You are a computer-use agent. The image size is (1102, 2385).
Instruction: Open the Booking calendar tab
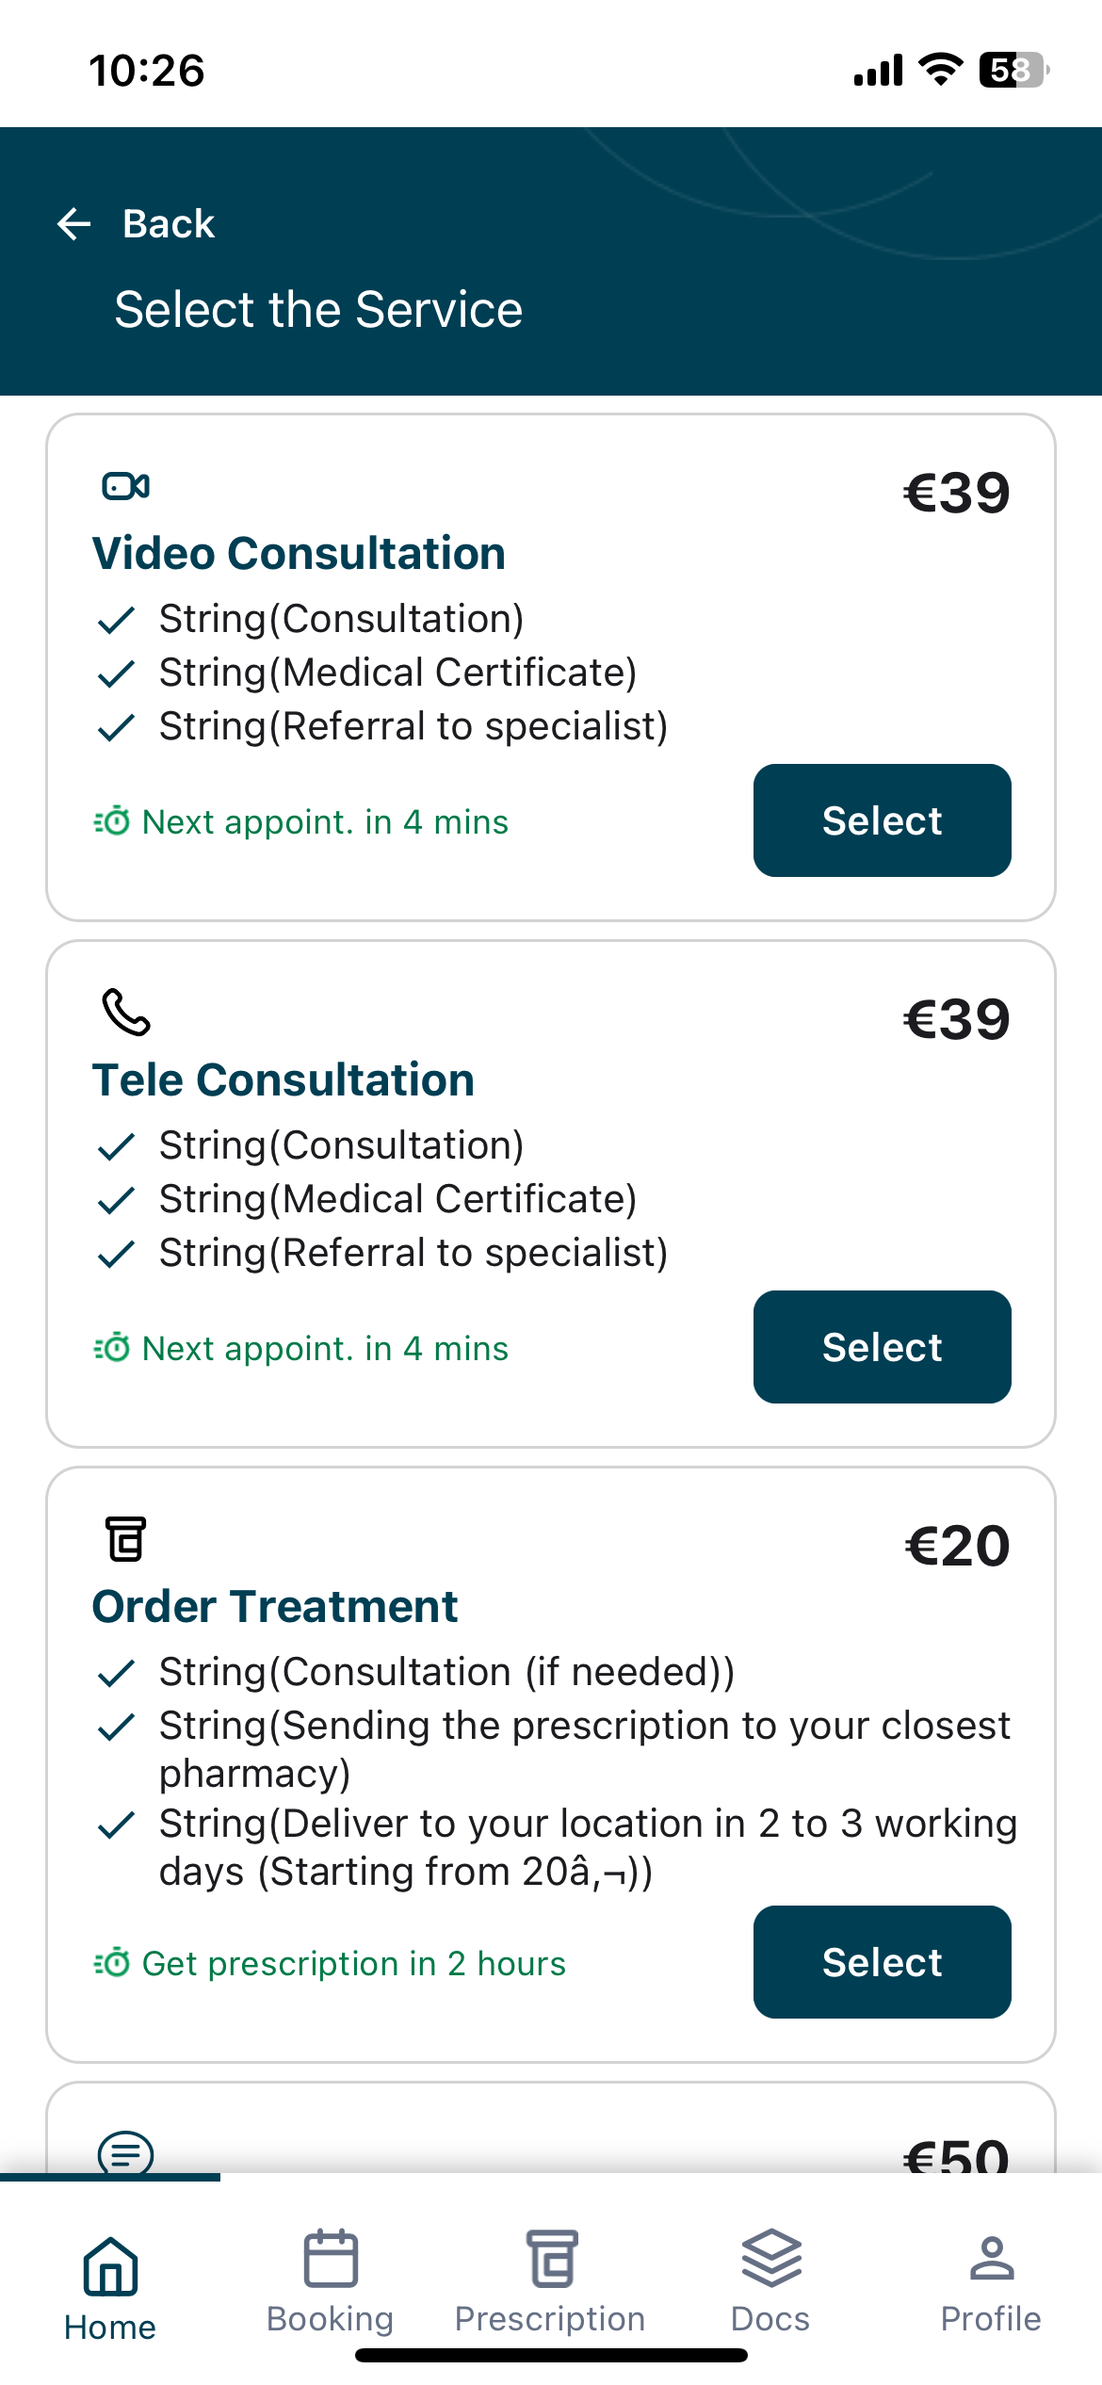point(331,2281)
